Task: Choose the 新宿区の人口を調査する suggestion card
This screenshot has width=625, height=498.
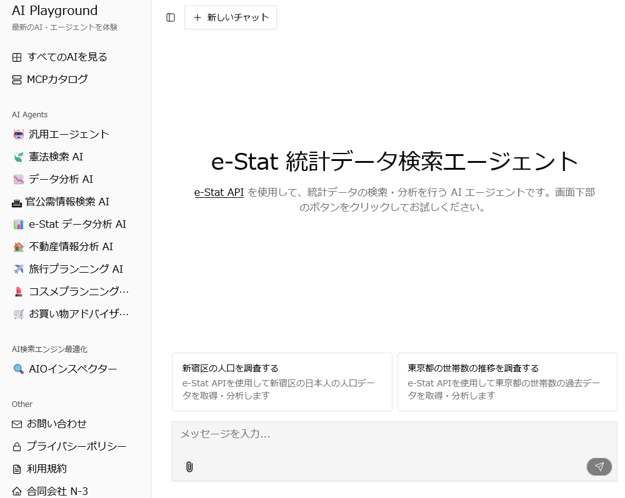Action: point(282,381)
